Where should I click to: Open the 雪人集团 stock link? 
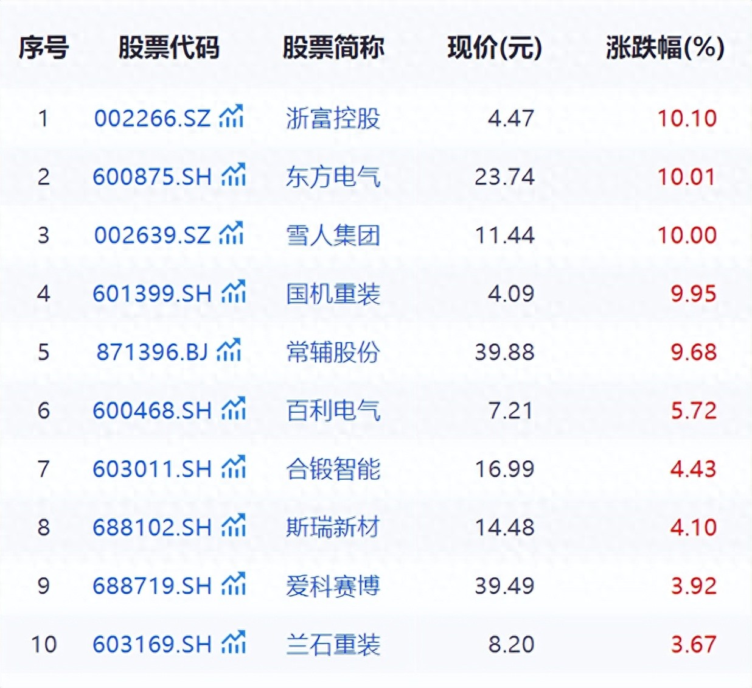coord(333,235)
